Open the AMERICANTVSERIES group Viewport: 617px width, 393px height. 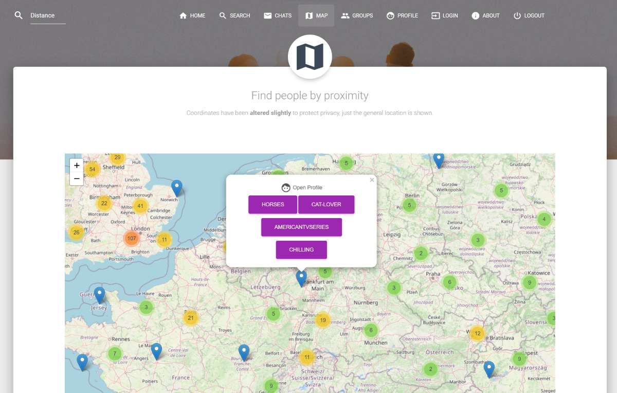click(301, 227)
